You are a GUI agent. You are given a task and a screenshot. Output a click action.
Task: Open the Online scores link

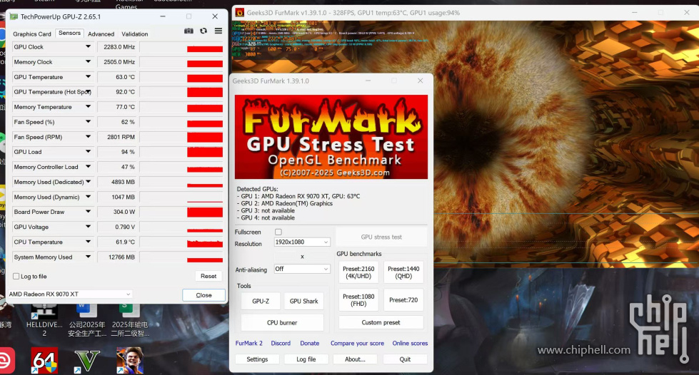tap(410, 343)
